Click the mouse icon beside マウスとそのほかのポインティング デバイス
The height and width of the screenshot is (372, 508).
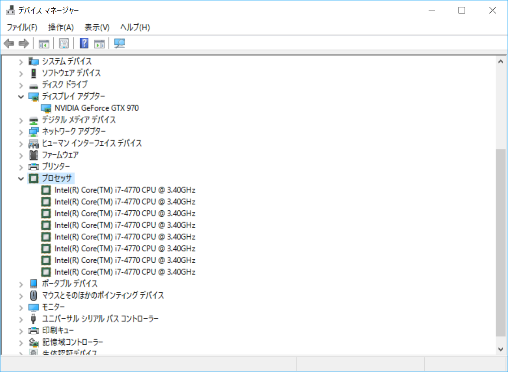click(34, 295)
